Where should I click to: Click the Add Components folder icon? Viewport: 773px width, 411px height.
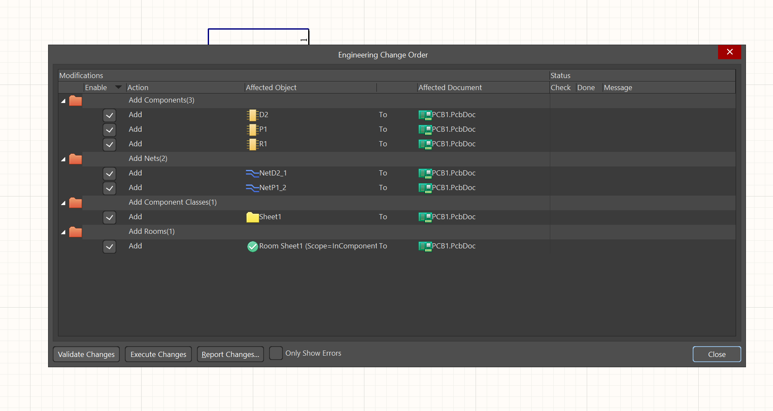[76, 101]
